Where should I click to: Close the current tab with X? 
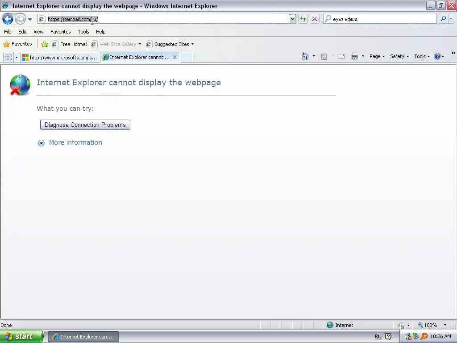[x=174, y=57]
